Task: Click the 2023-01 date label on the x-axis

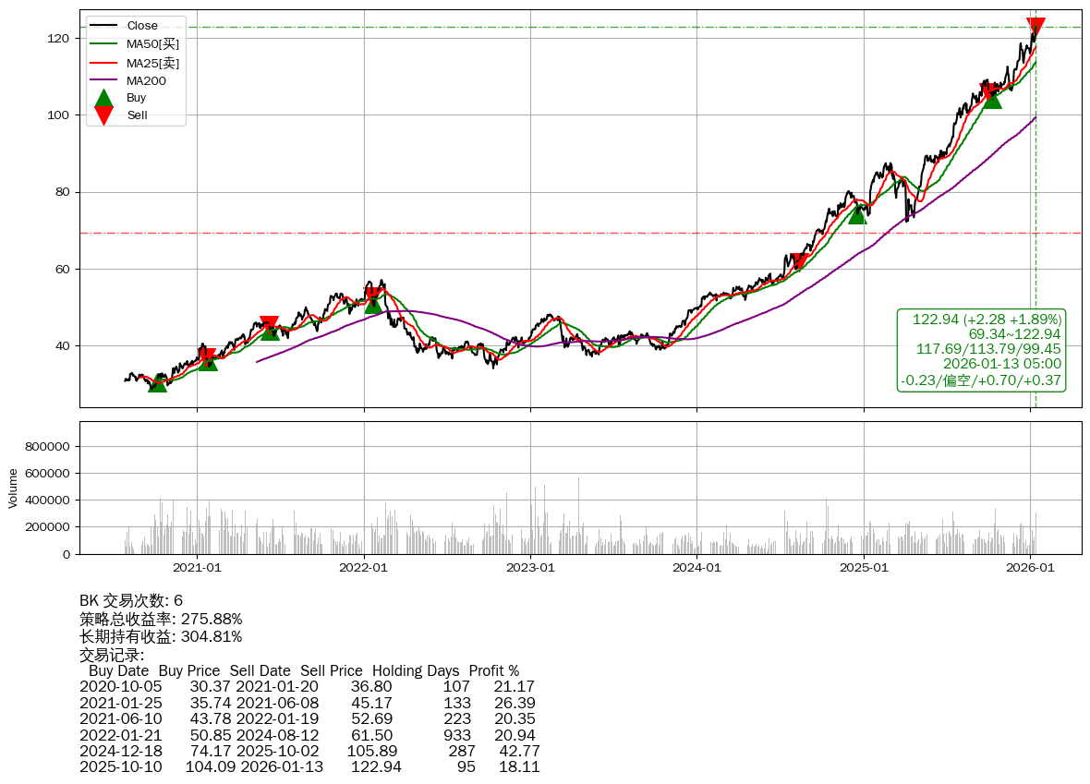Action: coord(530,568)
